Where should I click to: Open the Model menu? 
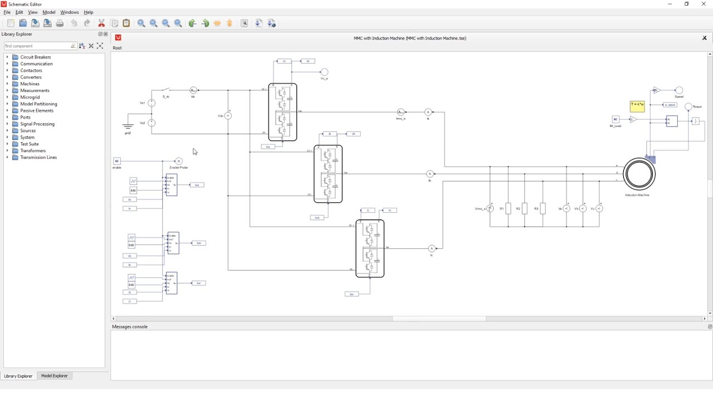click(x=49, y=12)
